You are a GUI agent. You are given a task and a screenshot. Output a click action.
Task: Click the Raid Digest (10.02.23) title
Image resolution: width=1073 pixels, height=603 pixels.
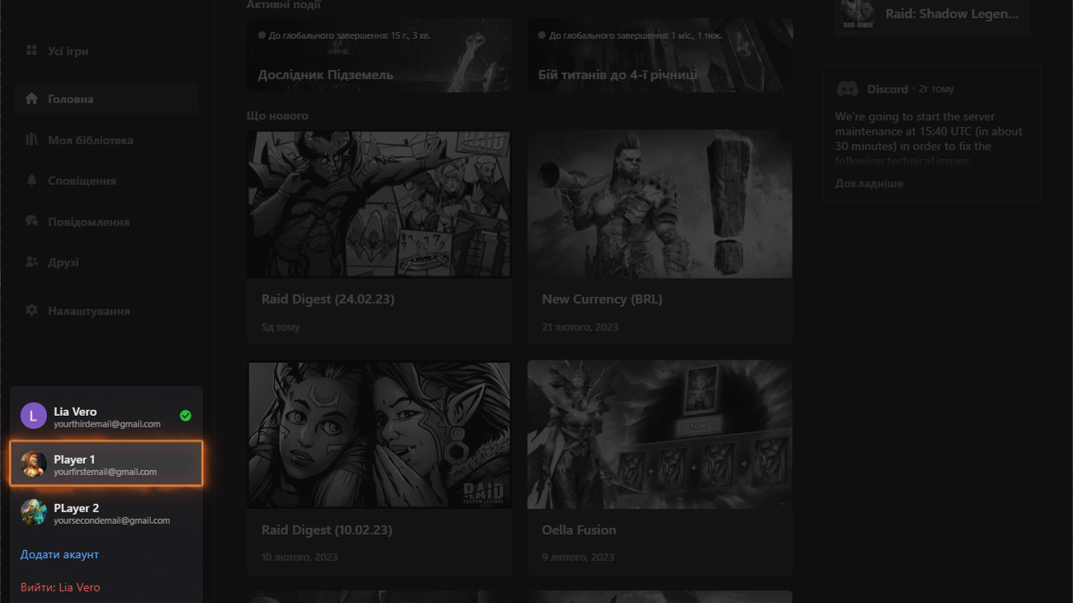coord(327,530)
